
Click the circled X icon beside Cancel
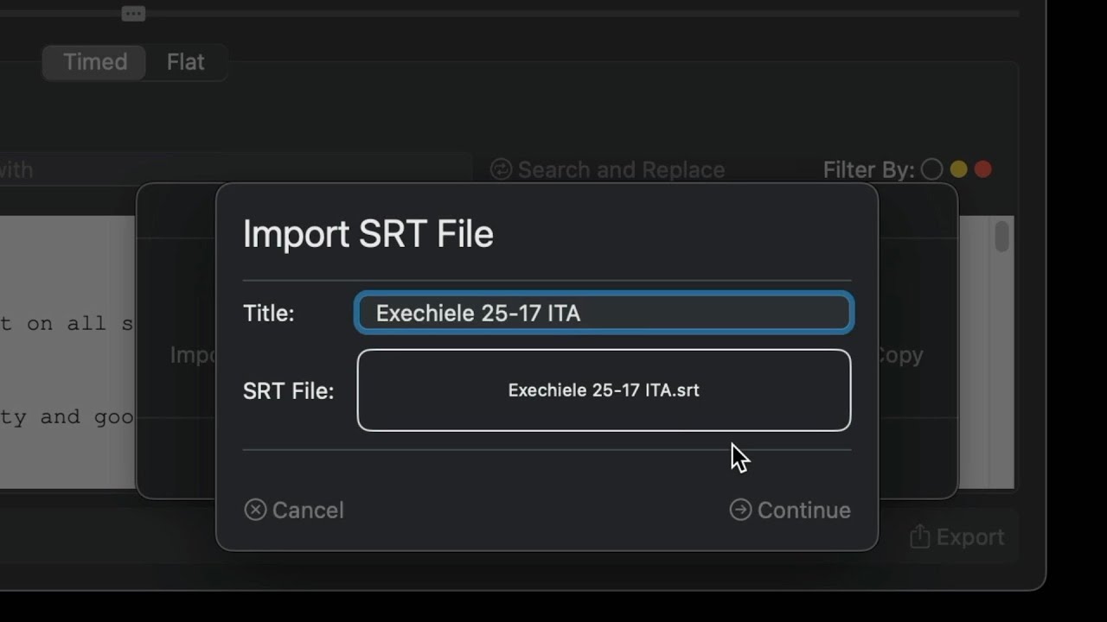[255, 511]
